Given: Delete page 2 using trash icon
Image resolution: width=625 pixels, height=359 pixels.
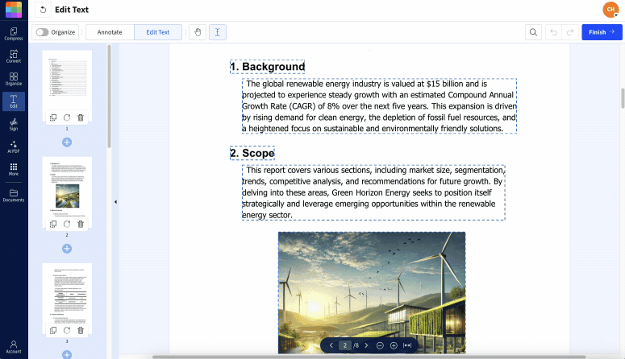Looking at the screenshot, I should pos(81,224).
